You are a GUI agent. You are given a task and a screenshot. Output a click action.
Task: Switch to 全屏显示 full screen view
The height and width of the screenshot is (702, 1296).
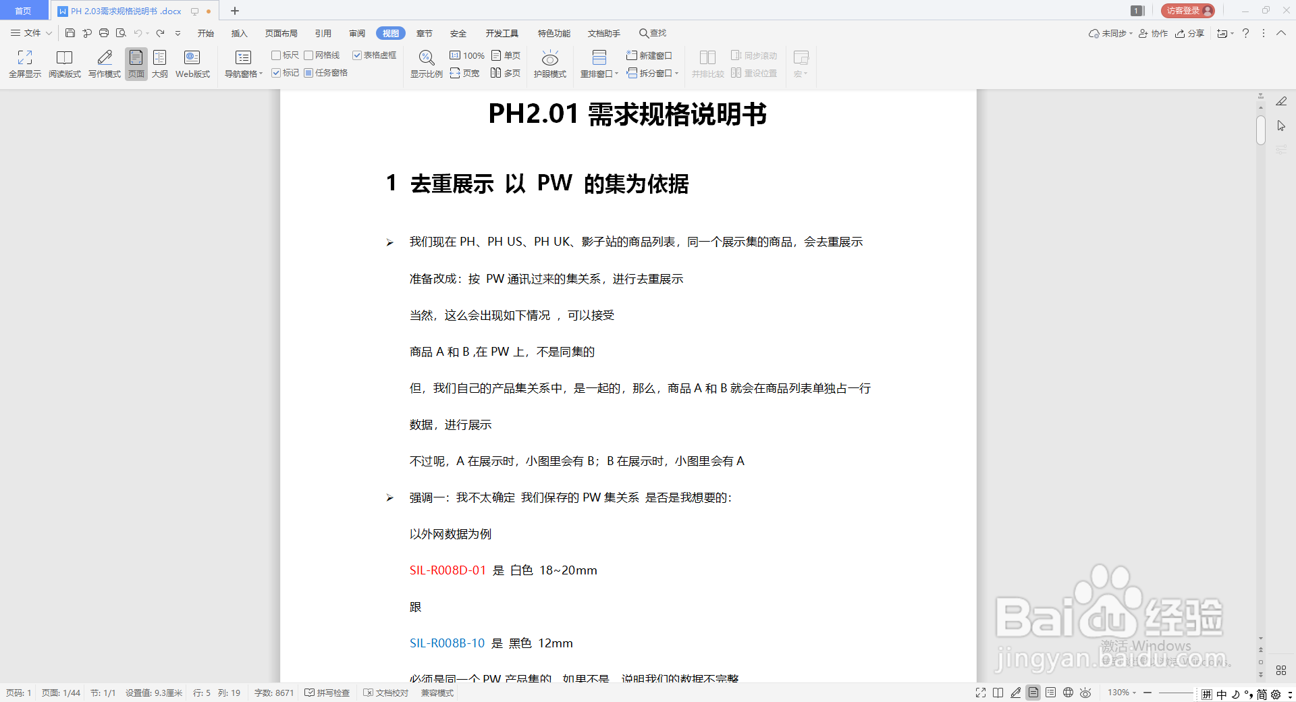pyautogui.click(x=24, y=63)
